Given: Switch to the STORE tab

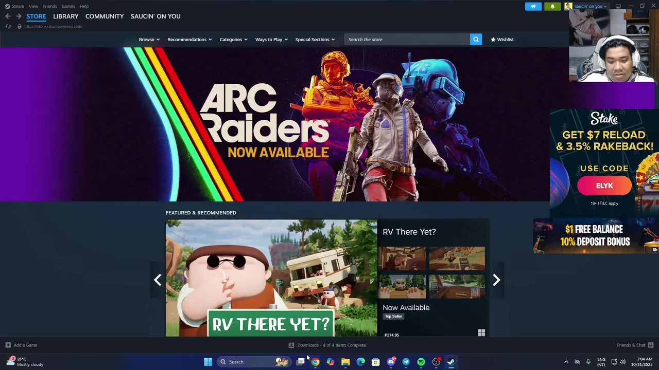Looking at the screenshot, I should (36, 16).
